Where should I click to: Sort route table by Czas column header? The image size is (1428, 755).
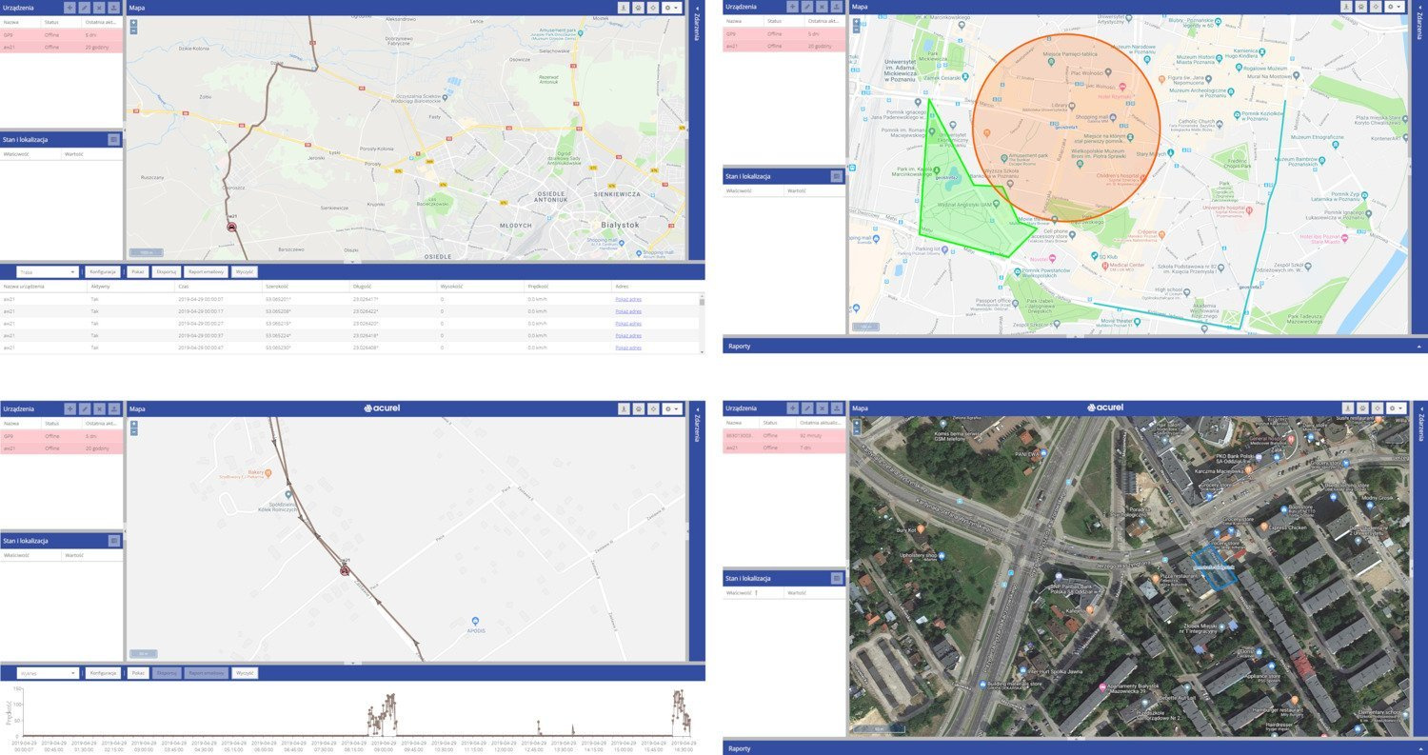click(219, 286)
